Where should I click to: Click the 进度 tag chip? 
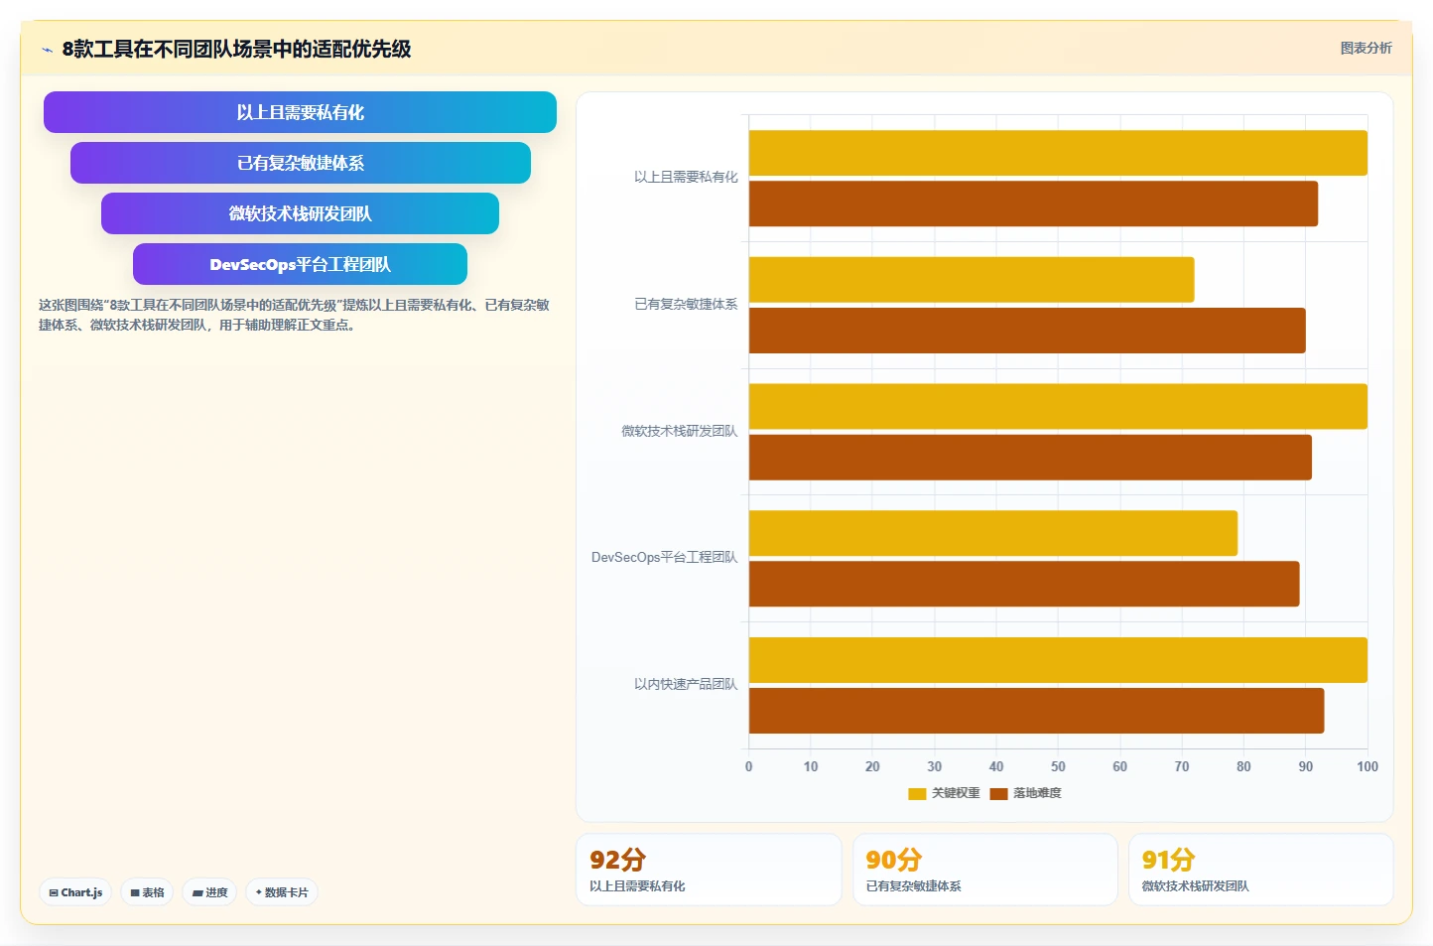(x=209, y=892)
